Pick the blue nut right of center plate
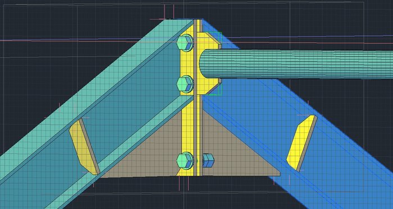This screenshot has height=209, width=393. 208,160
